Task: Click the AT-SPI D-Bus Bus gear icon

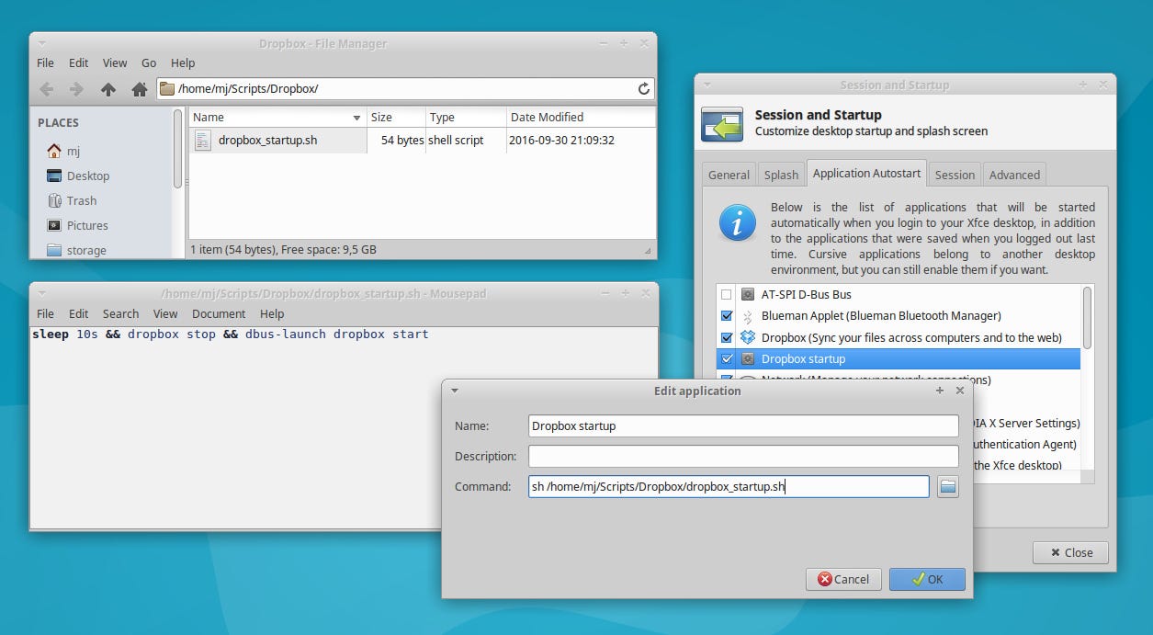Action: click(x=748, y=294)
